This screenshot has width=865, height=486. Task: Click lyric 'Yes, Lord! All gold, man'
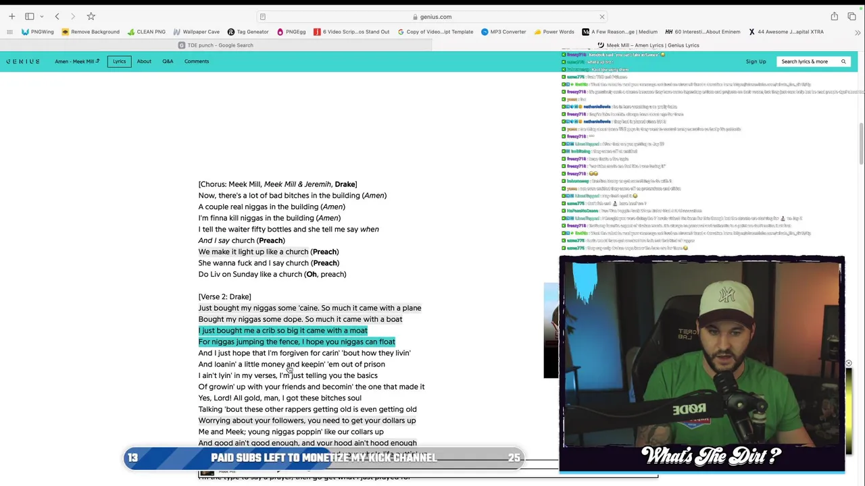(280, 398)
